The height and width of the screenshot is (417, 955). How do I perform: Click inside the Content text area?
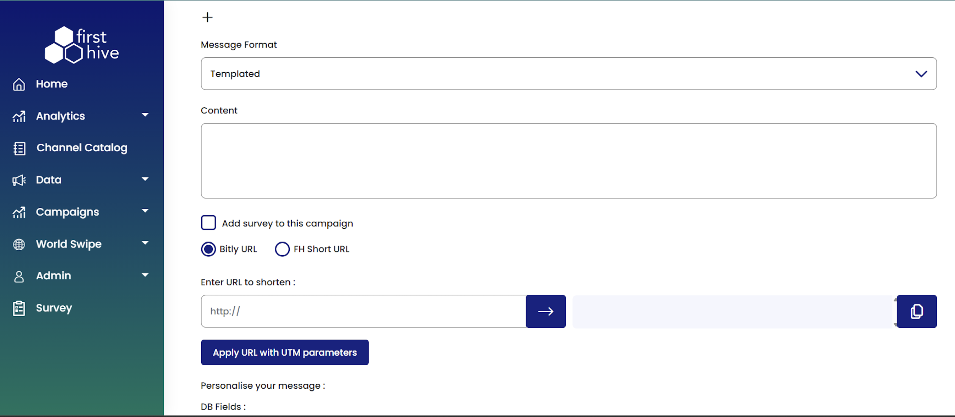[x=569, y=161]
